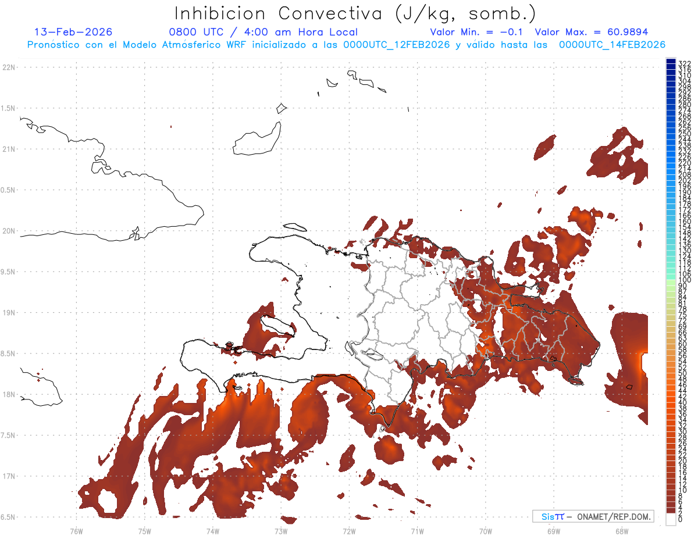Click the "71W" longitude label
The width and height of the screenshot is (698, 539).
tap(417, 531)
